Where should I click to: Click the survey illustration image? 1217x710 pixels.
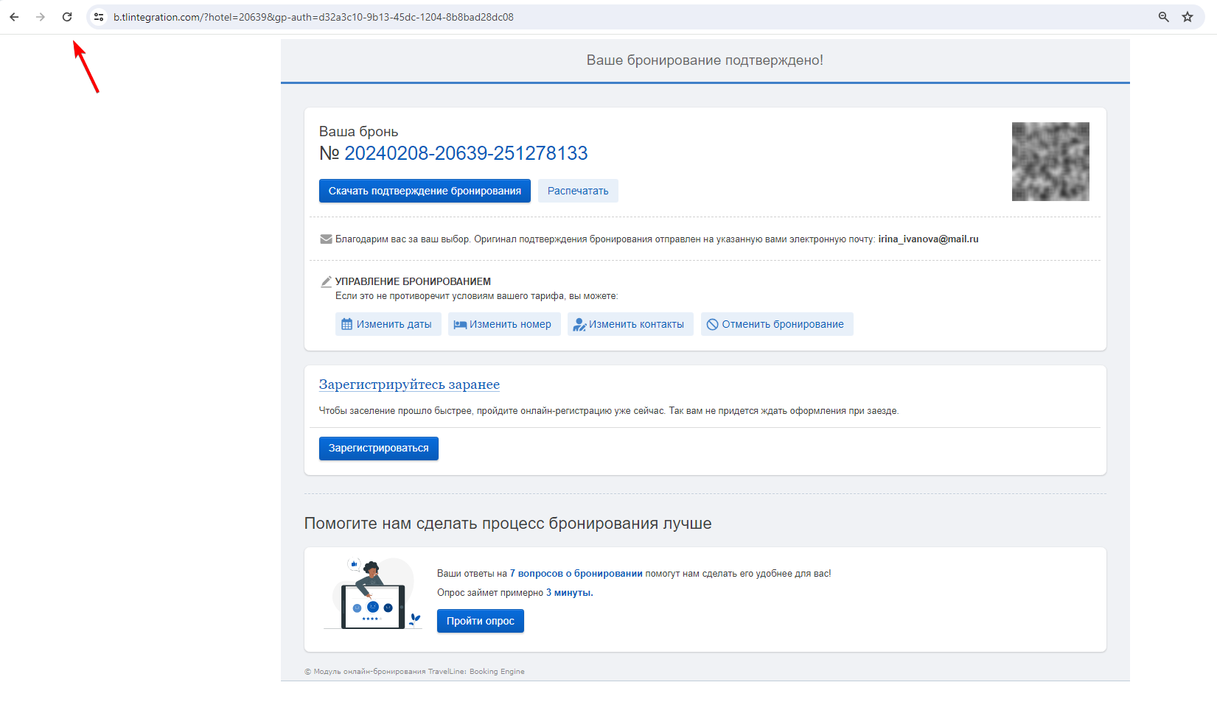click(x=373, y=594)
